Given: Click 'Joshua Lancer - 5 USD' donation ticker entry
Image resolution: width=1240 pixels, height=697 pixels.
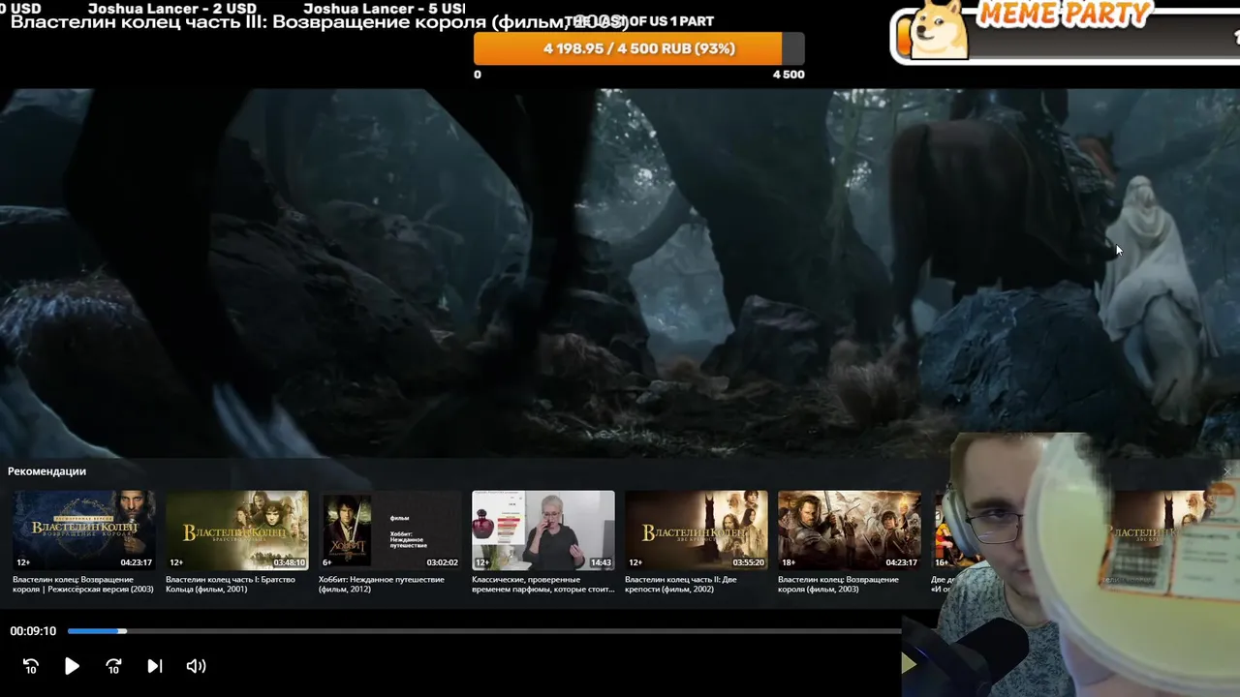Looking at the screenshot, I should click(386, 8).
